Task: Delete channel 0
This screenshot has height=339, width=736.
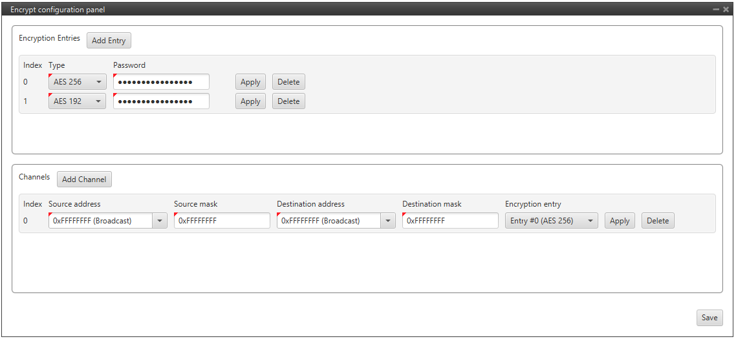Action: tap(658, 221)
